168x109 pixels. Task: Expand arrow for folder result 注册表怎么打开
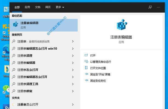click(x=73, y=105)
